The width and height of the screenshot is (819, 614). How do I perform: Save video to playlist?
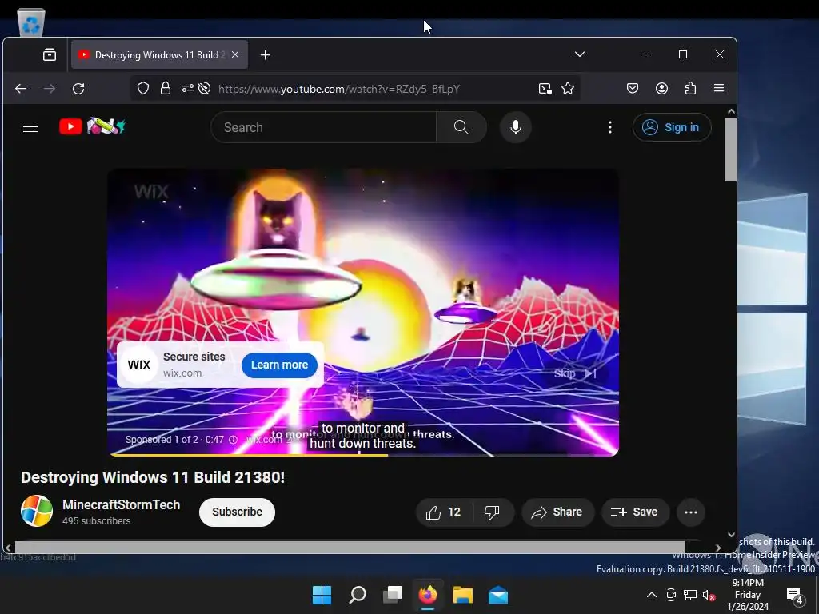pos(634,512)
